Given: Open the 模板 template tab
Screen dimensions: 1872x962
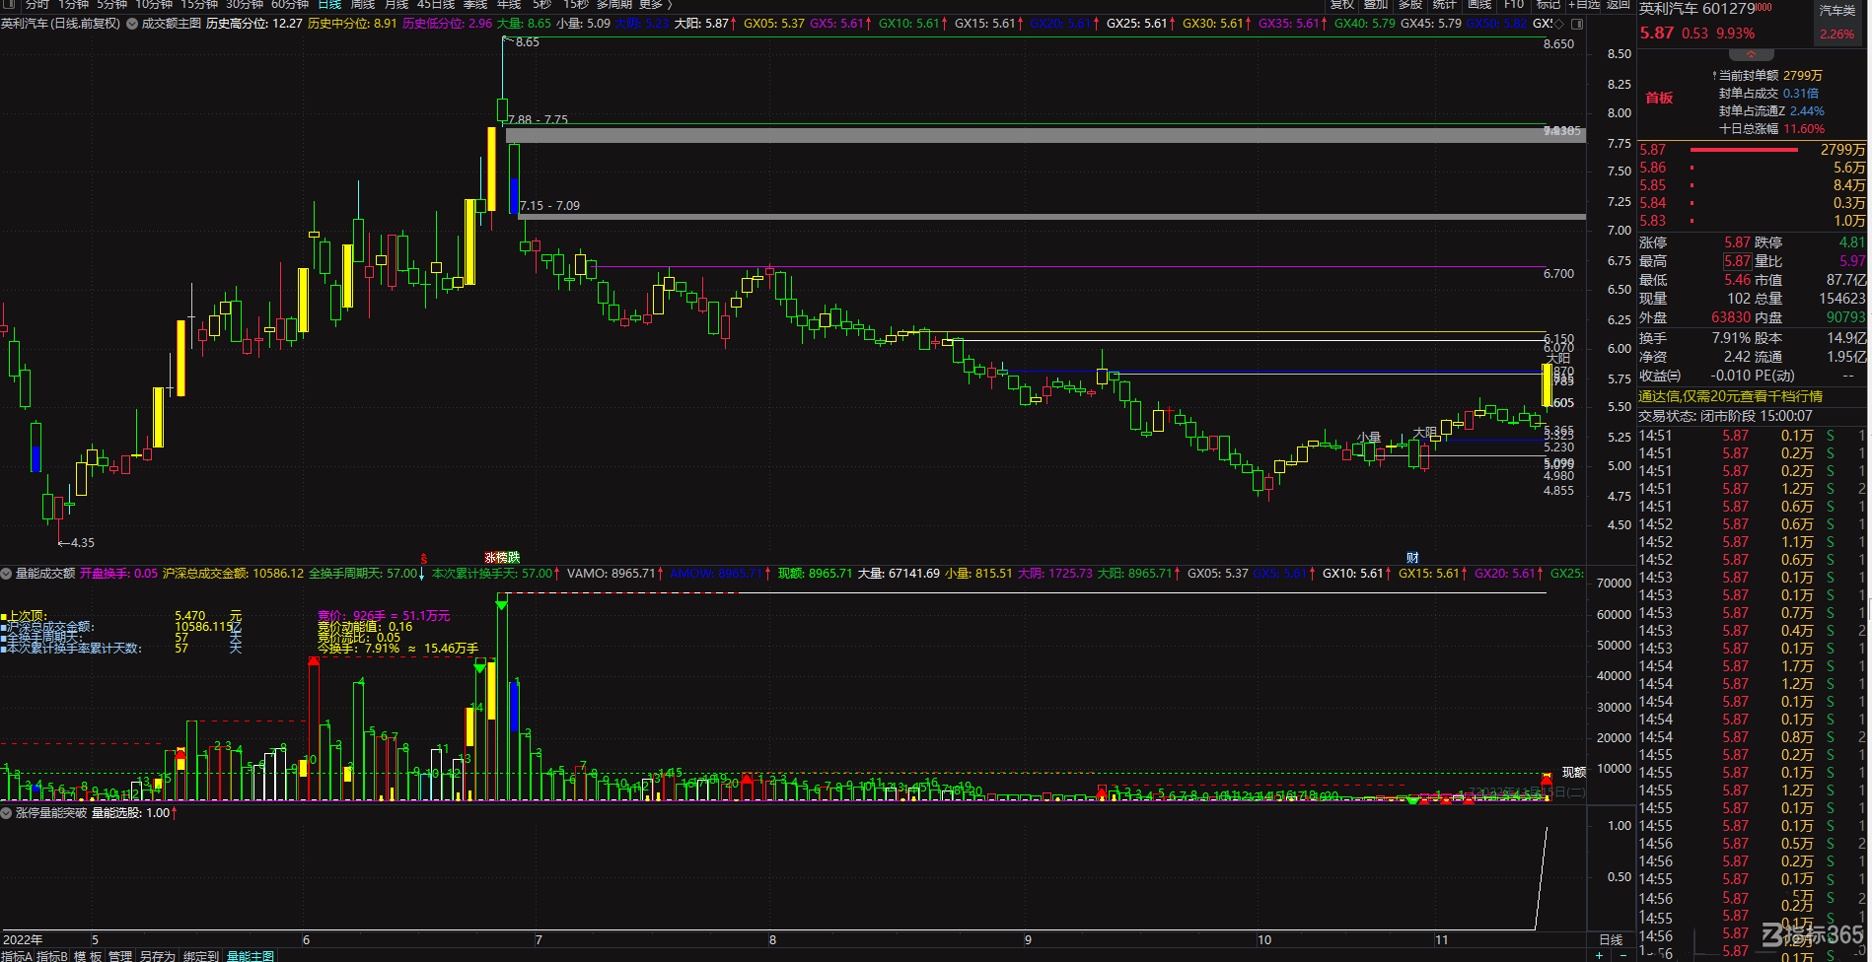Looking at the screenshot, I should tap(88, 956).
